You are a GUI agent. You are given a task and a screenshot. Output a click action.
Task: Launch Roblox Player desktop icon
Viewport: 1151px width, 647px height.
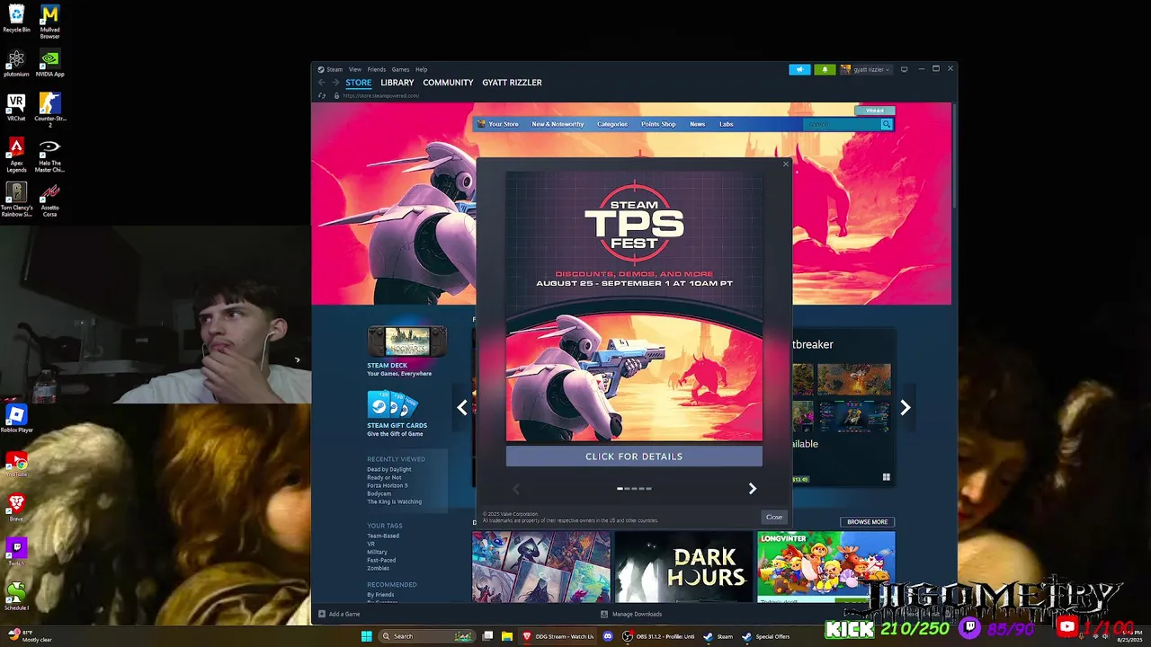coord(16,419)
